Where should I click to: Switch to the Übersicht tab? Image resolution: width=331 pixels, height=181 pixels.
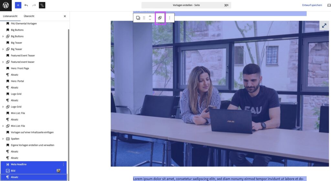pyautogui.click(x=29, y=16)
